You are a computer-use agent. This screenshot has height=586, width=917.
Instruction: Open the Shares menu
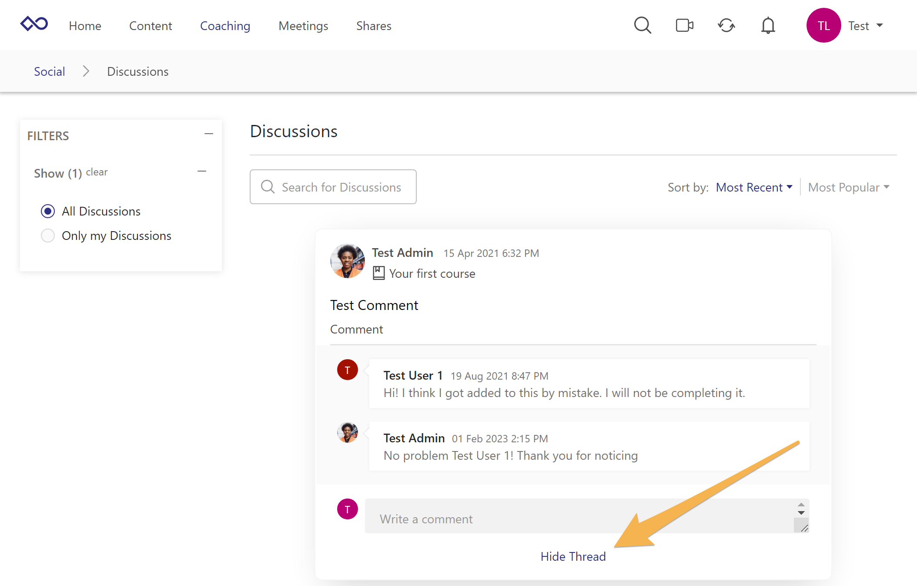click(x=374, y=26)
